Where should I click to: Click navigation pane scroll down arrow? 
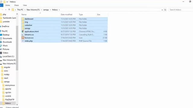(x=17, y=104)
